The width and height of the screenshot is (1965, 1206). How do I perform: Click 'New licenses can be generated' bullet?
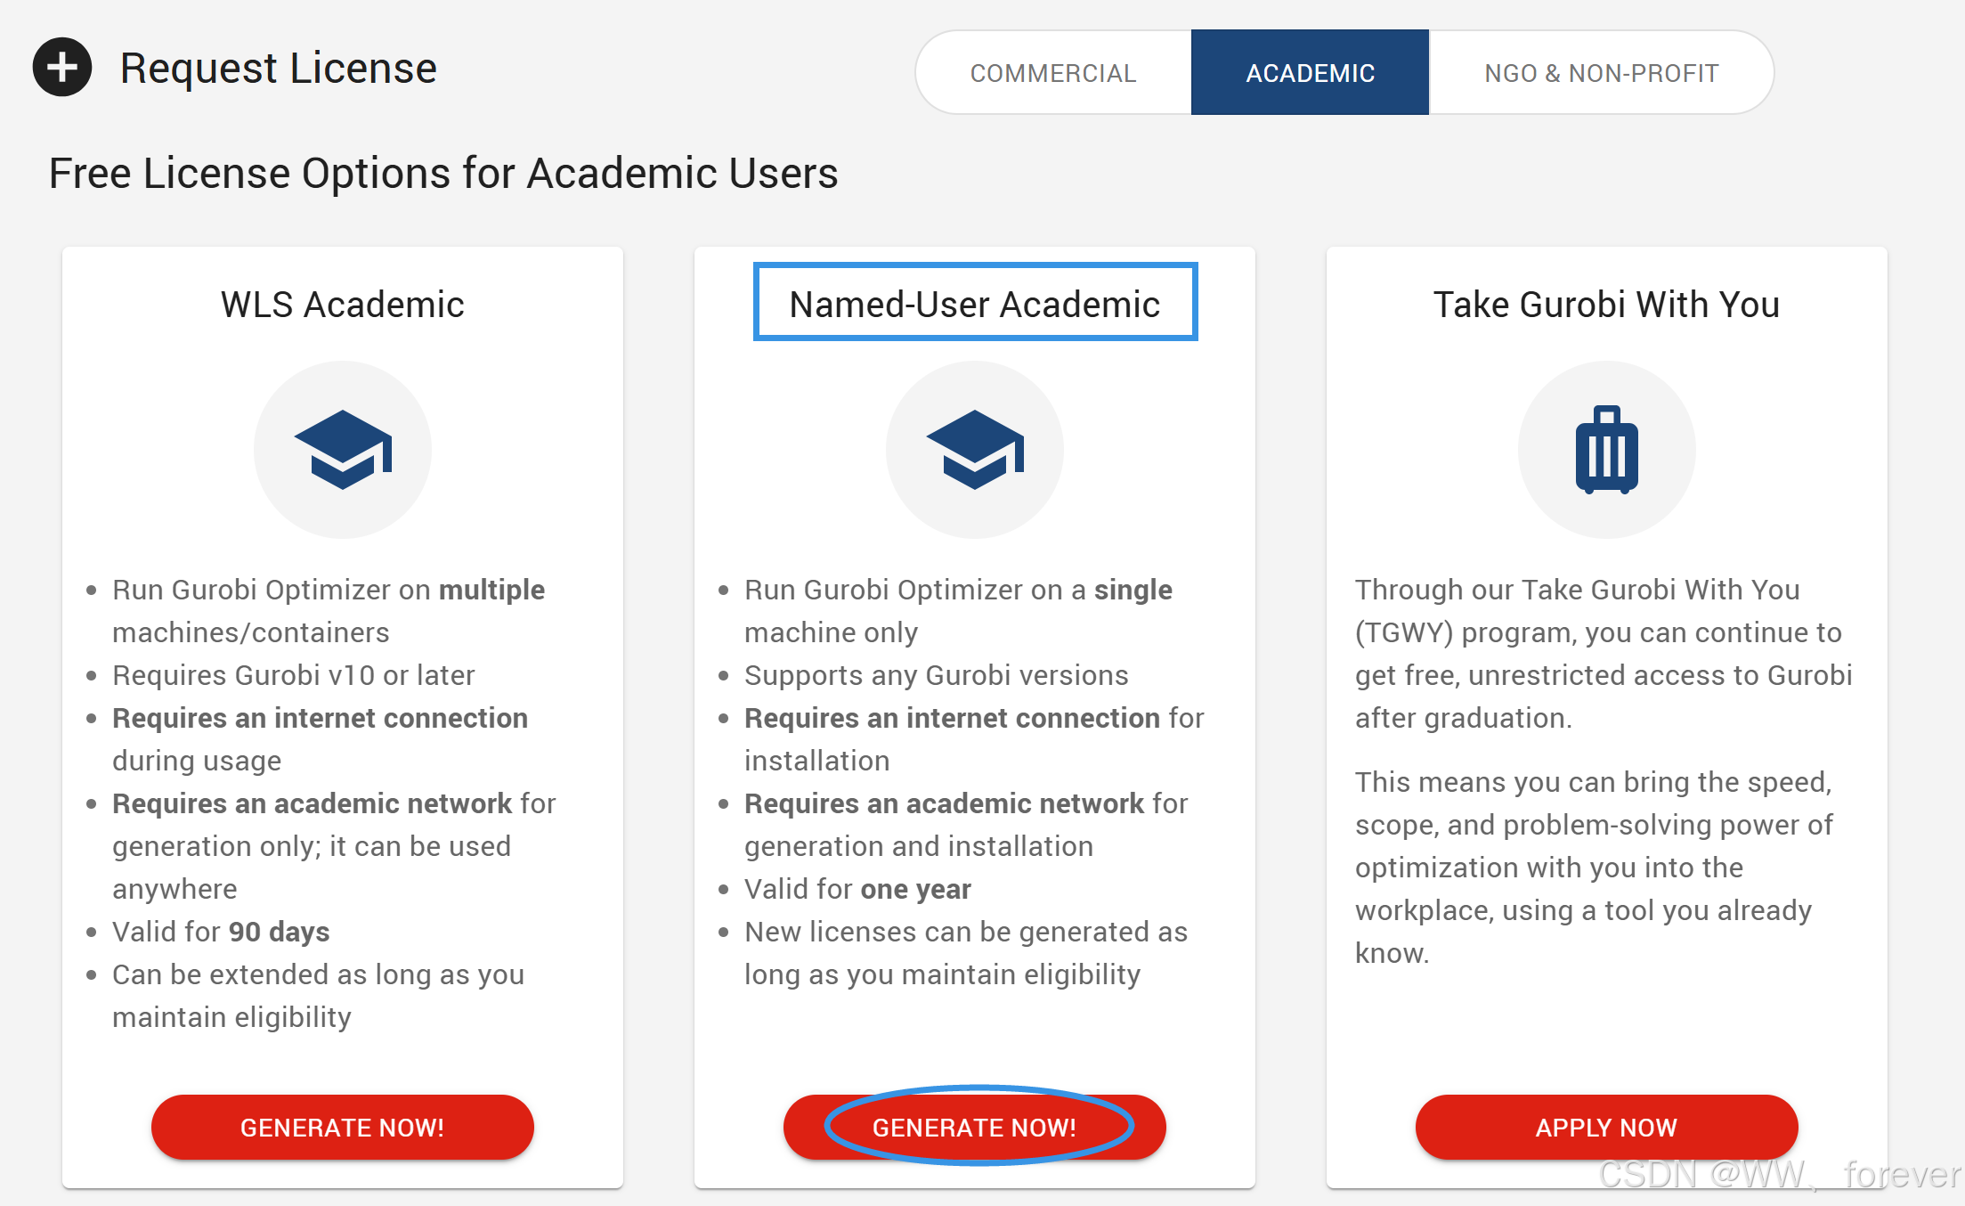tap(966, 953)
